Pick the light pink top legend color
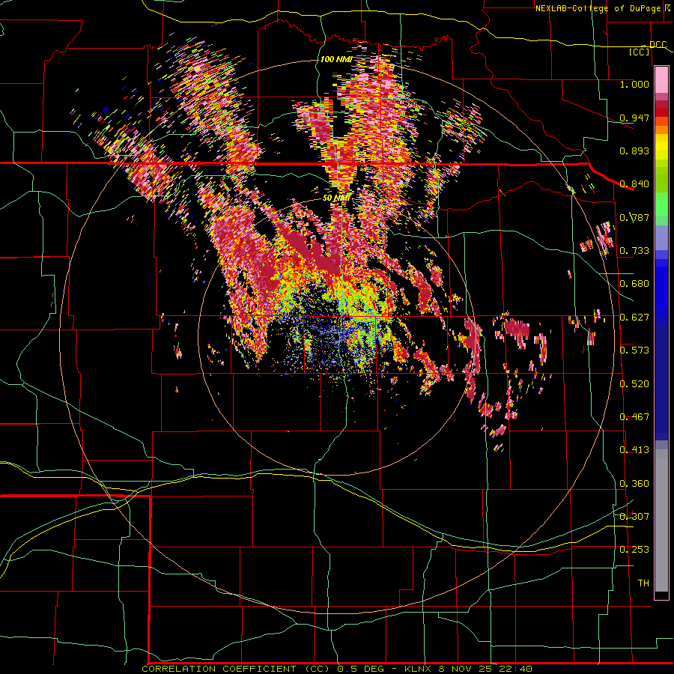 click(x=661, y=80)
